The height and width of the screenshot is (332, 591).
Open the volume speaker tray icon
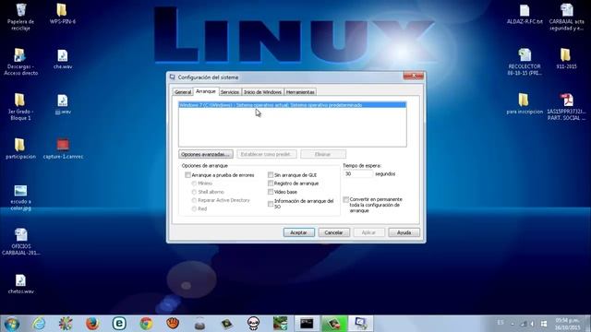pyautogui.click(x=532, y=324)
